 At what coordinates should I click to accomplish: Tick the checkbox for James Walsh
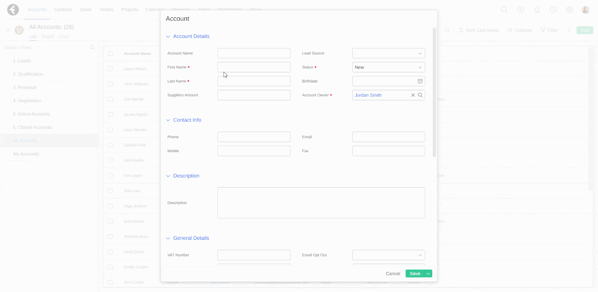[x=110, y=114]
